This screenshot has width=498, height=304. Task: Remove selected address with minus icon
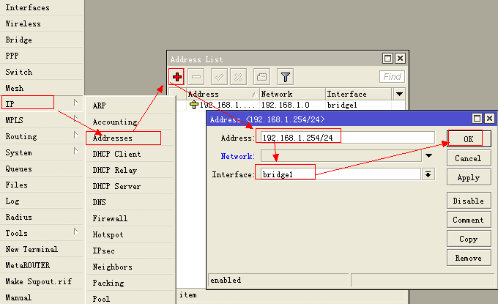coord(196,77)
